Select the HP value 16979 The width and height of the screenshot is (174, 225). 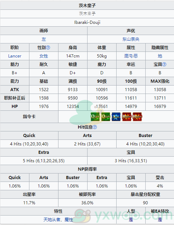coord(160,106)
